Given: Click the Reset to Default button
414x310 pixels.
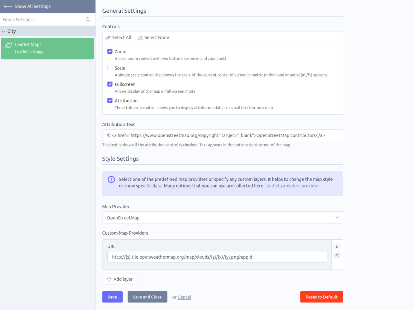Looking at the screenshot, I should pos(322,297).
